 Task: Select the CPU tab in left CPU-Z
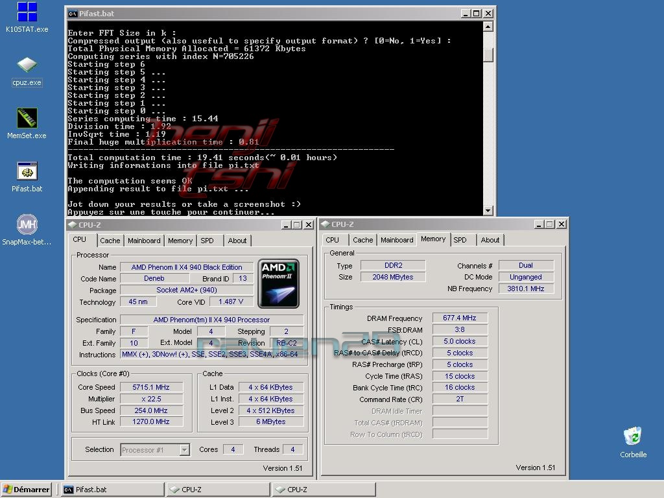pos(80,239)
